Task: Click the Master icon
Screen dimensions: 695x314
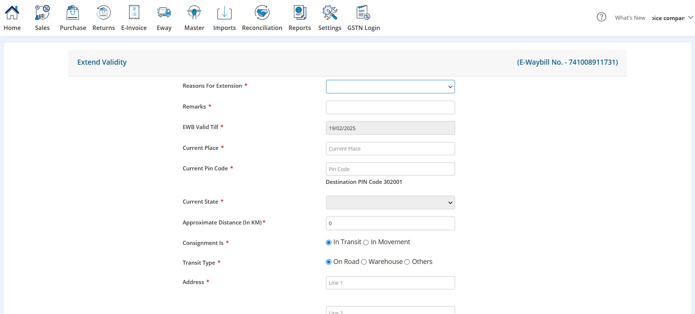Action: pos(194,13)
